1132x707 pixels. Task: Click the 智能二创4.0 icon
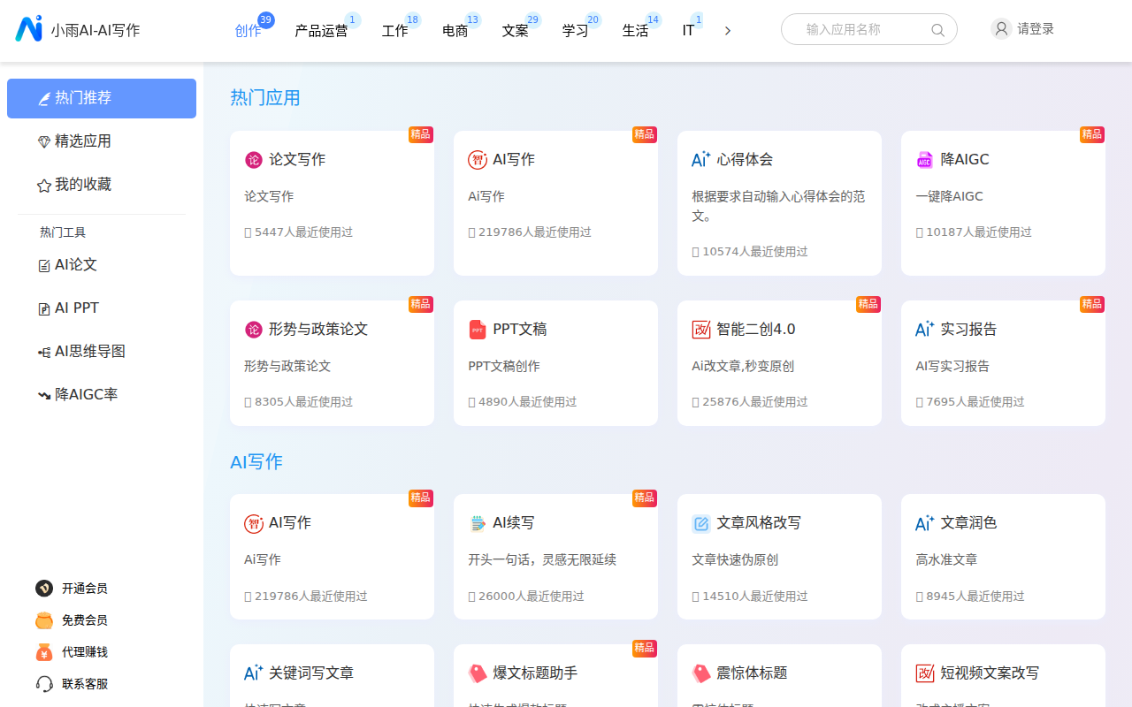click(701, 330)
